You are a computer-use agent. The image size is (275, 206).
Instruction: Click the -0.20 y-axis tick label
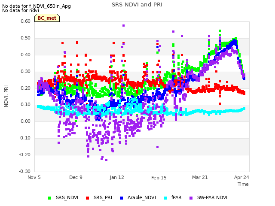25,154
